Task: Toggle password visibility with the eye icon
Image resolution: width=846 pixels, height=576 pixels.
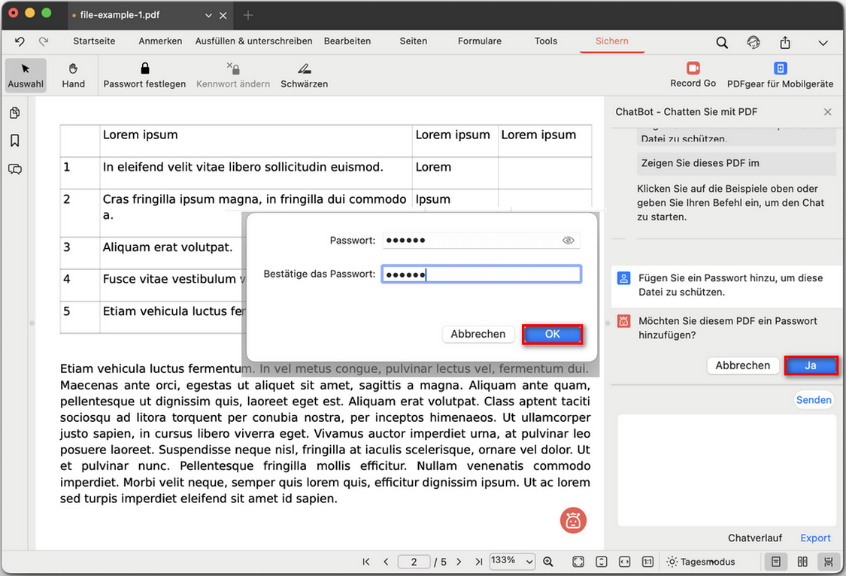Action: (569, 240)
